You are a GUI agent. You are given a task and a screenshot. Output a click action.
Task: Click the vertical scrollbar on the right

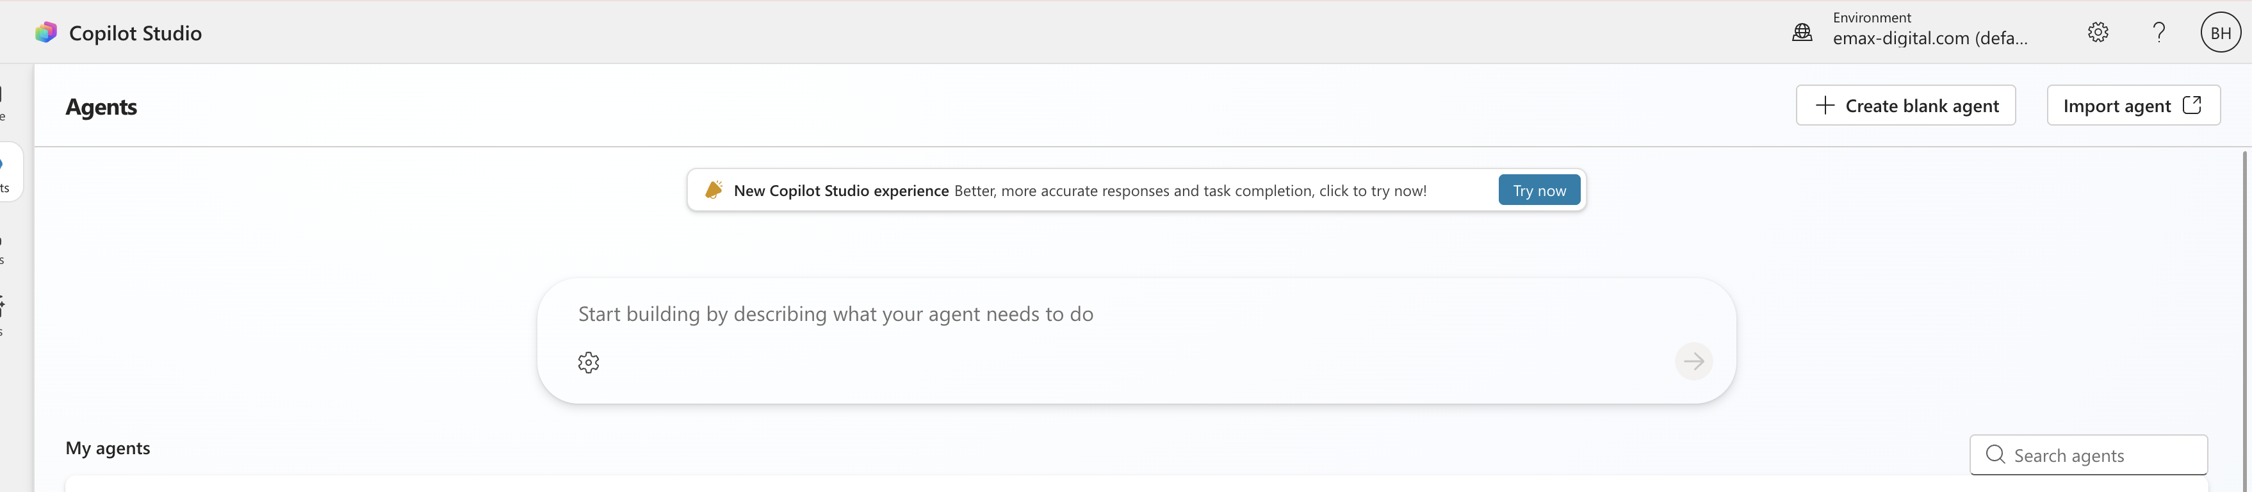(2244, 319)
